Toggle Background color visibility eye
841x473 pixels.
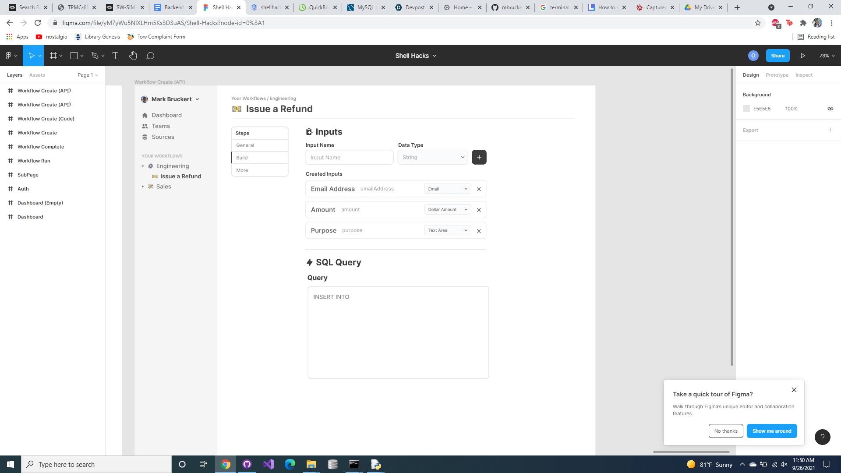(830, 109)
